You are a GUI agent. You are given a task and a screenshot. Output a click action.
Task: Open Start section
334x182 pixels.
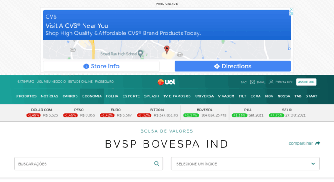(312, 96)
